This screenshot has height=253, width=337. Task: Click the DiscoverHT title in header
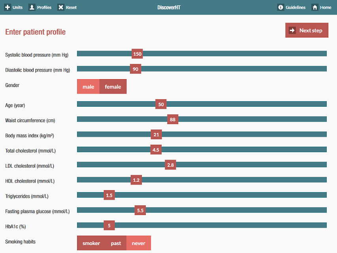coord(169,8)
